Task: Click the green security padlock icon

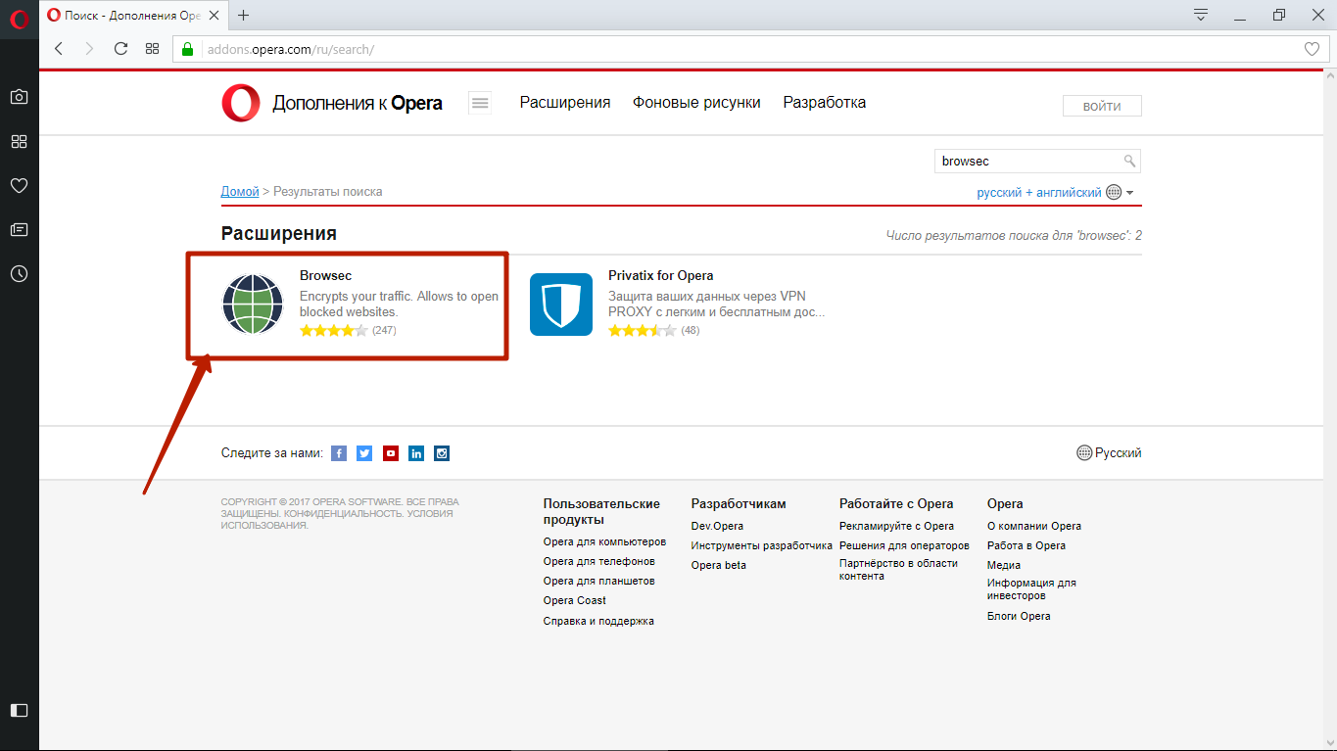Action: click(189, 48)
